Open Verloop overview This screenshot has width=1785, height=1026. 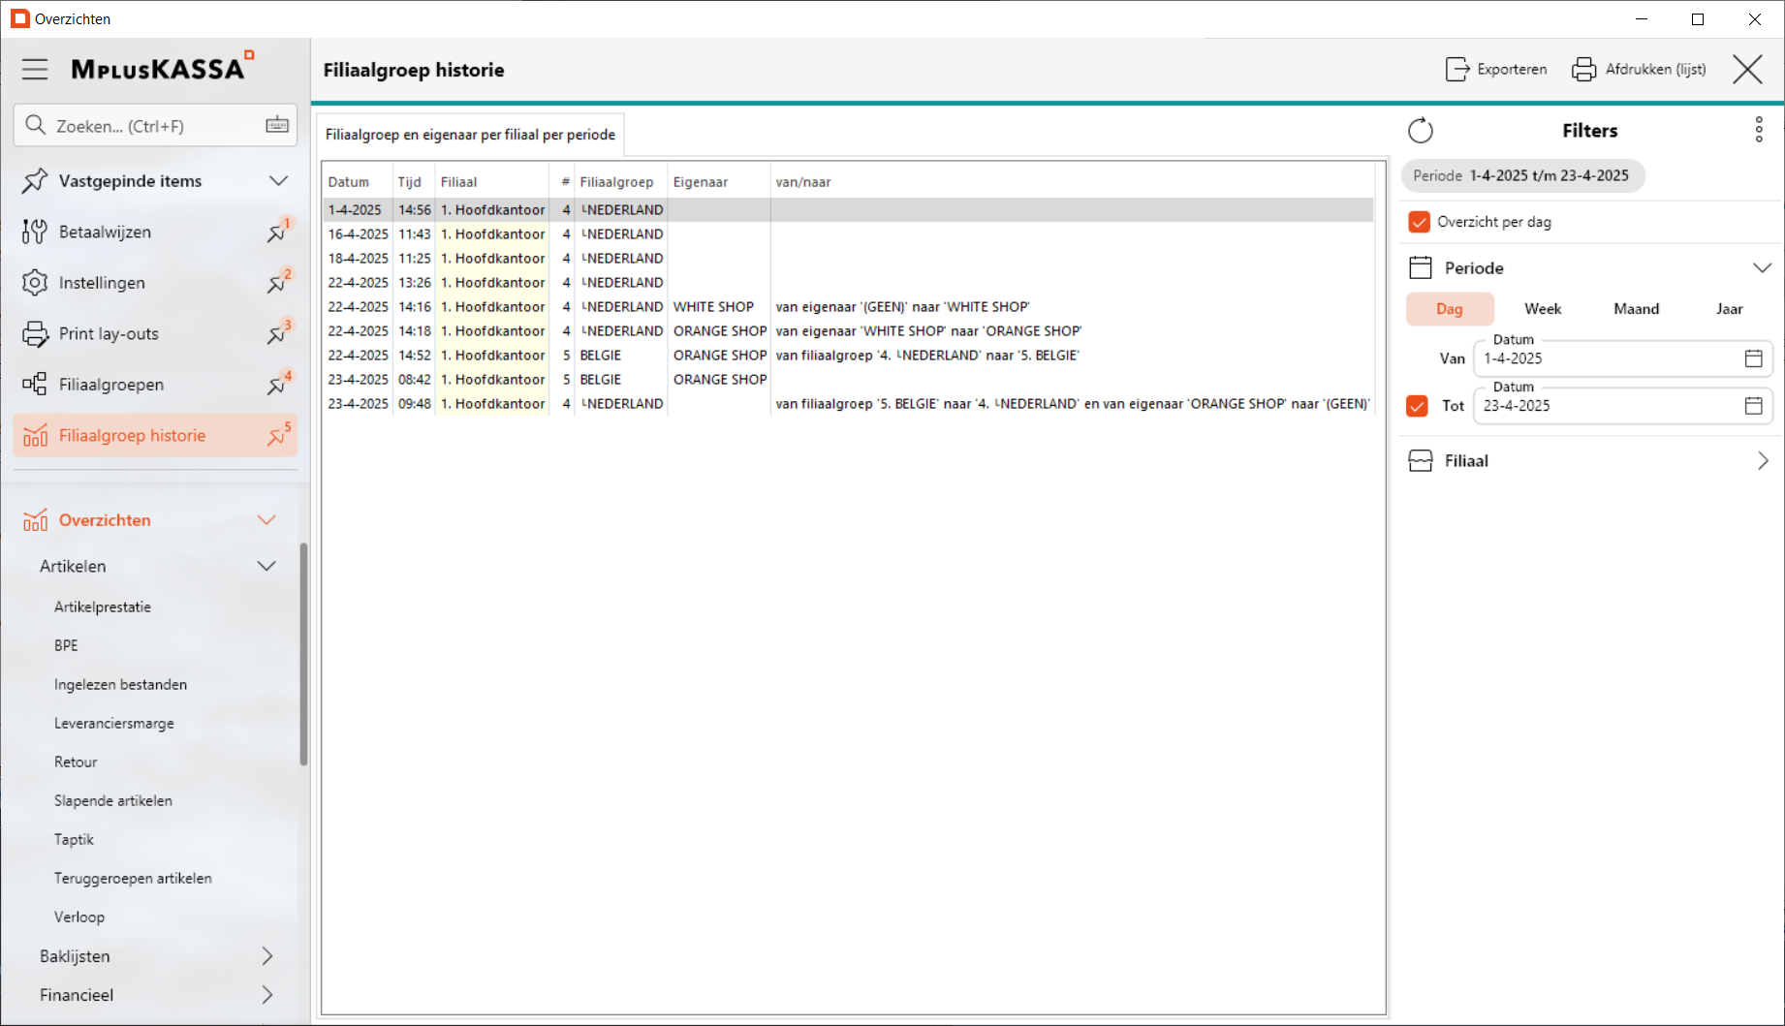click(79, 917)
